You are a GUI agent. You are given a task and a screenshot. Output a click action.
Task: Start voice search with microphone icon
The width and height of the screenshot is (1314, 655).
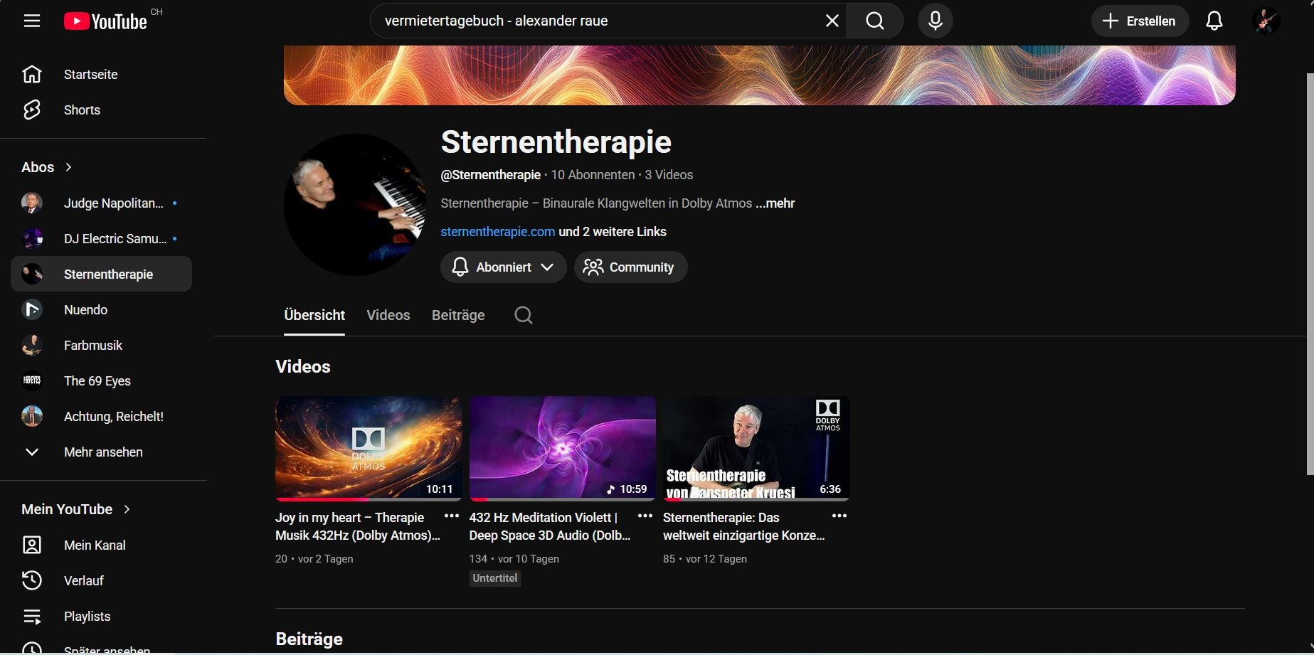pyautogui.click(x=935, y=21)
